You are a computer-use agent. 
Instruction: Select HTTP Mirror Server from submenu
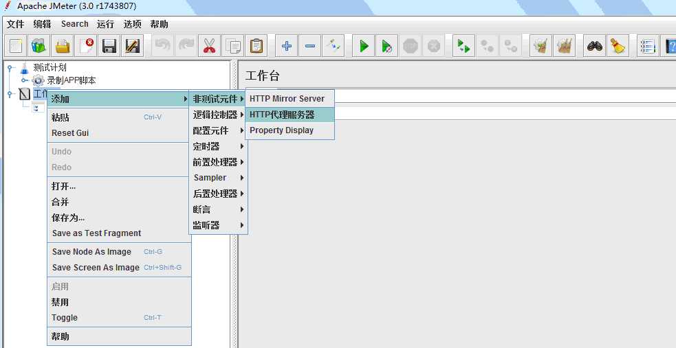(290, 99)
